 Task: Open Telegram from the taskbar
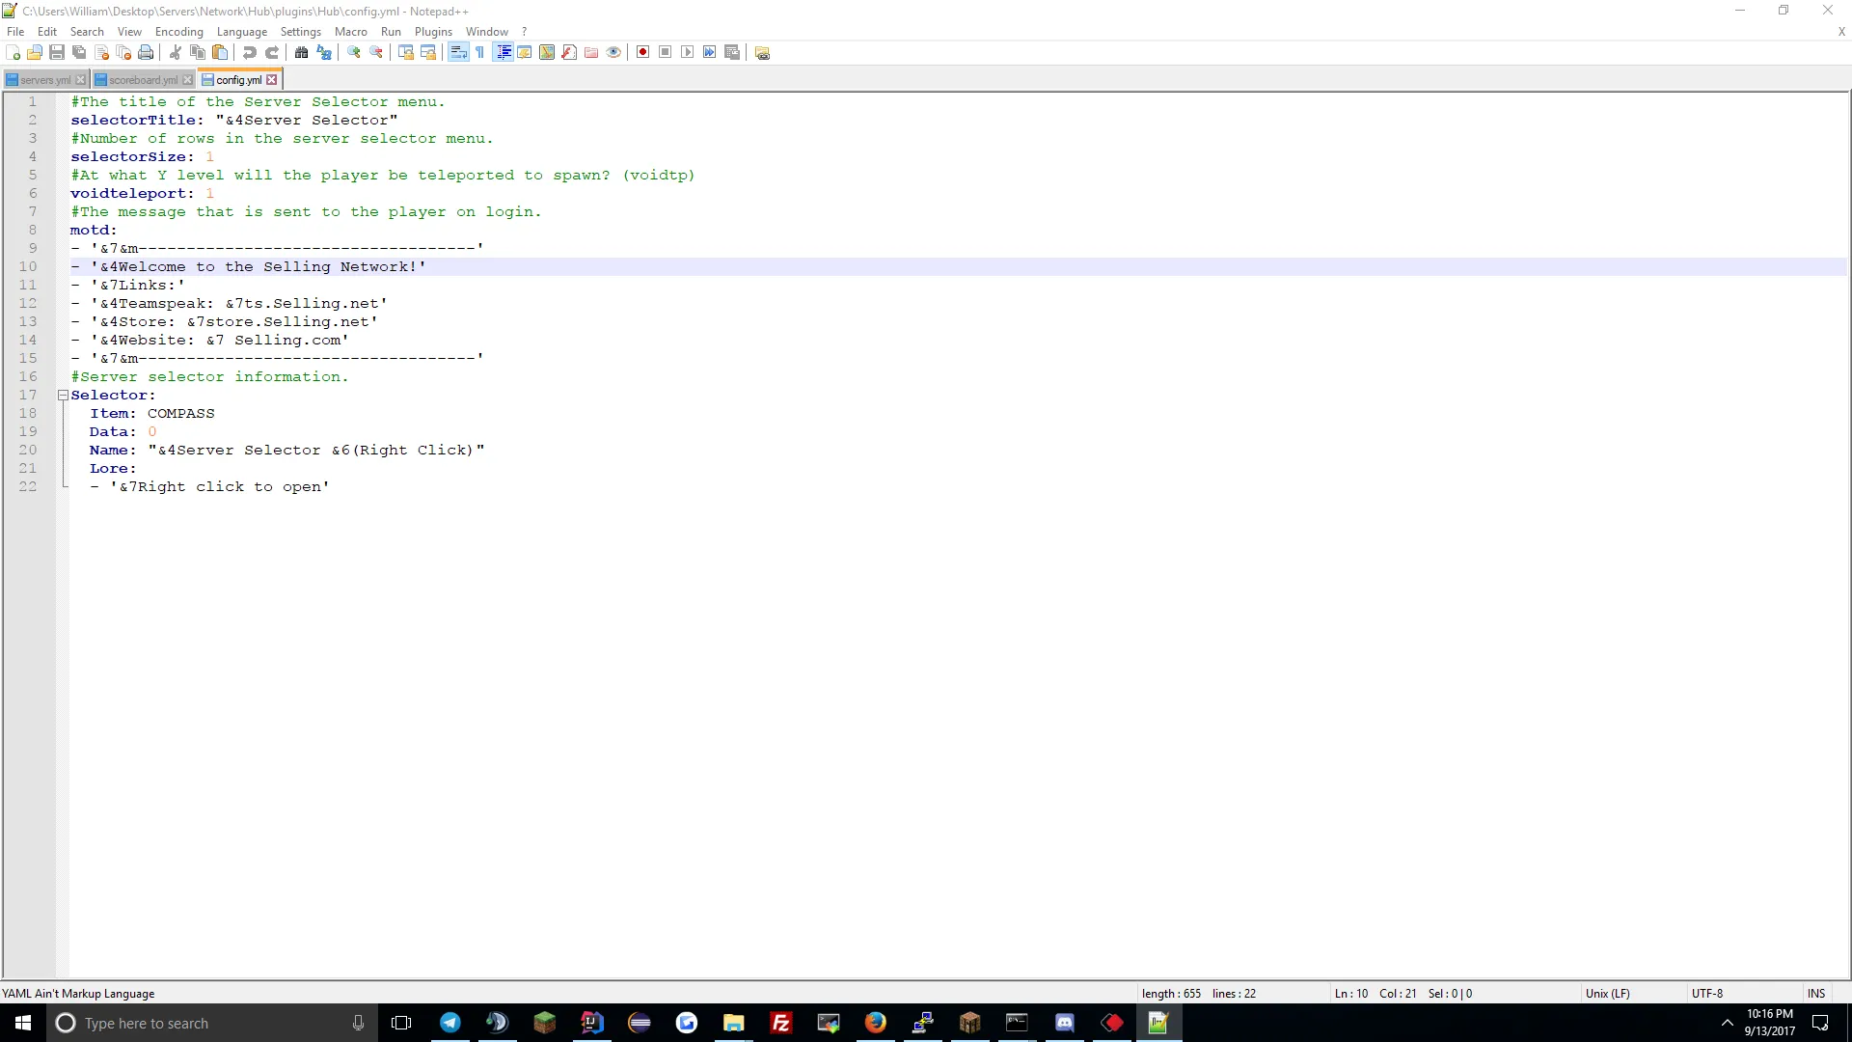[x=449, y=1023]
